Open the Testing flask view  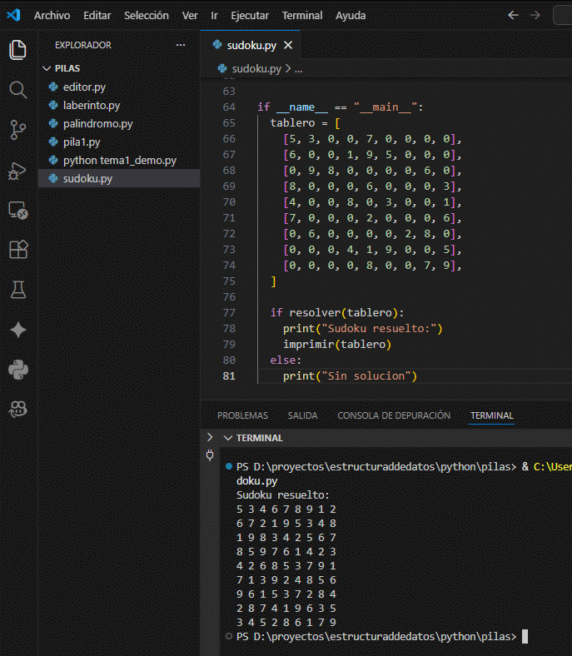point(17,290)
